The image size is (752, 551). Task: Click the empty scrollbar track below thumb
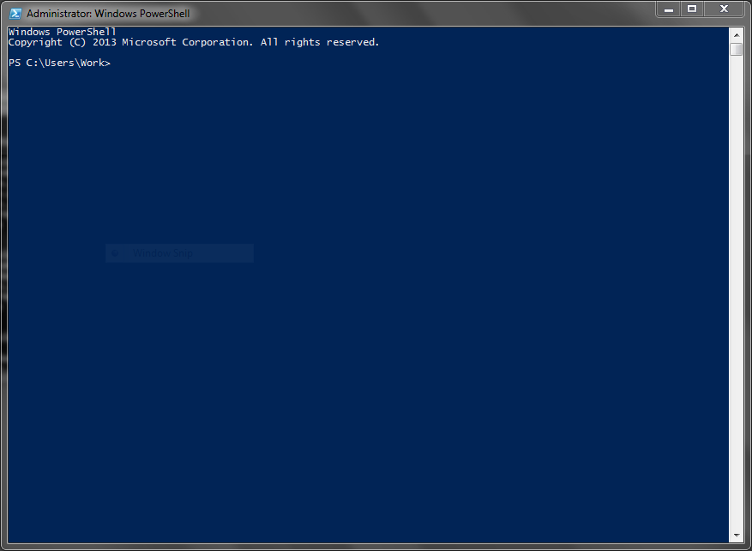737,293
